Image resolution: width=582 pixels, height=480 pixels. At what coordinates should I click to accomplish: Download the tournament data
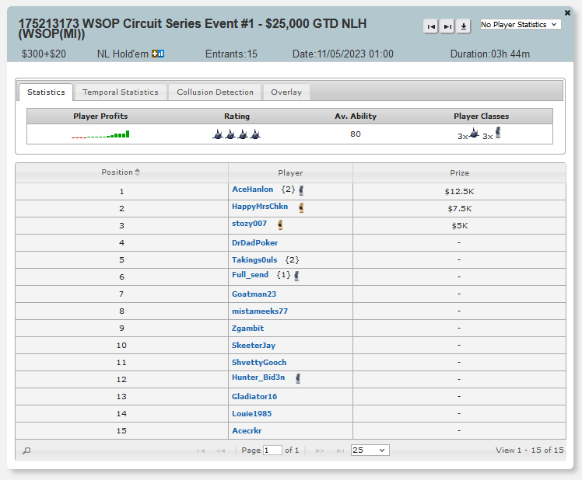pos(464,26)
